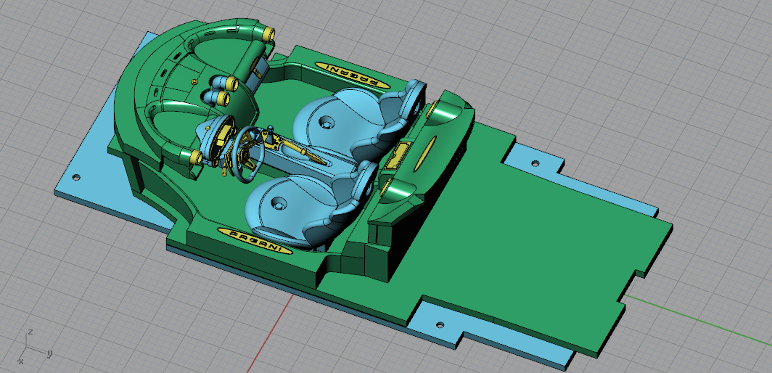Click the green Y-axis line on the grid
The height and width of the screenshot is (373, 772).
pyautogui.click(x=699, y=320)
